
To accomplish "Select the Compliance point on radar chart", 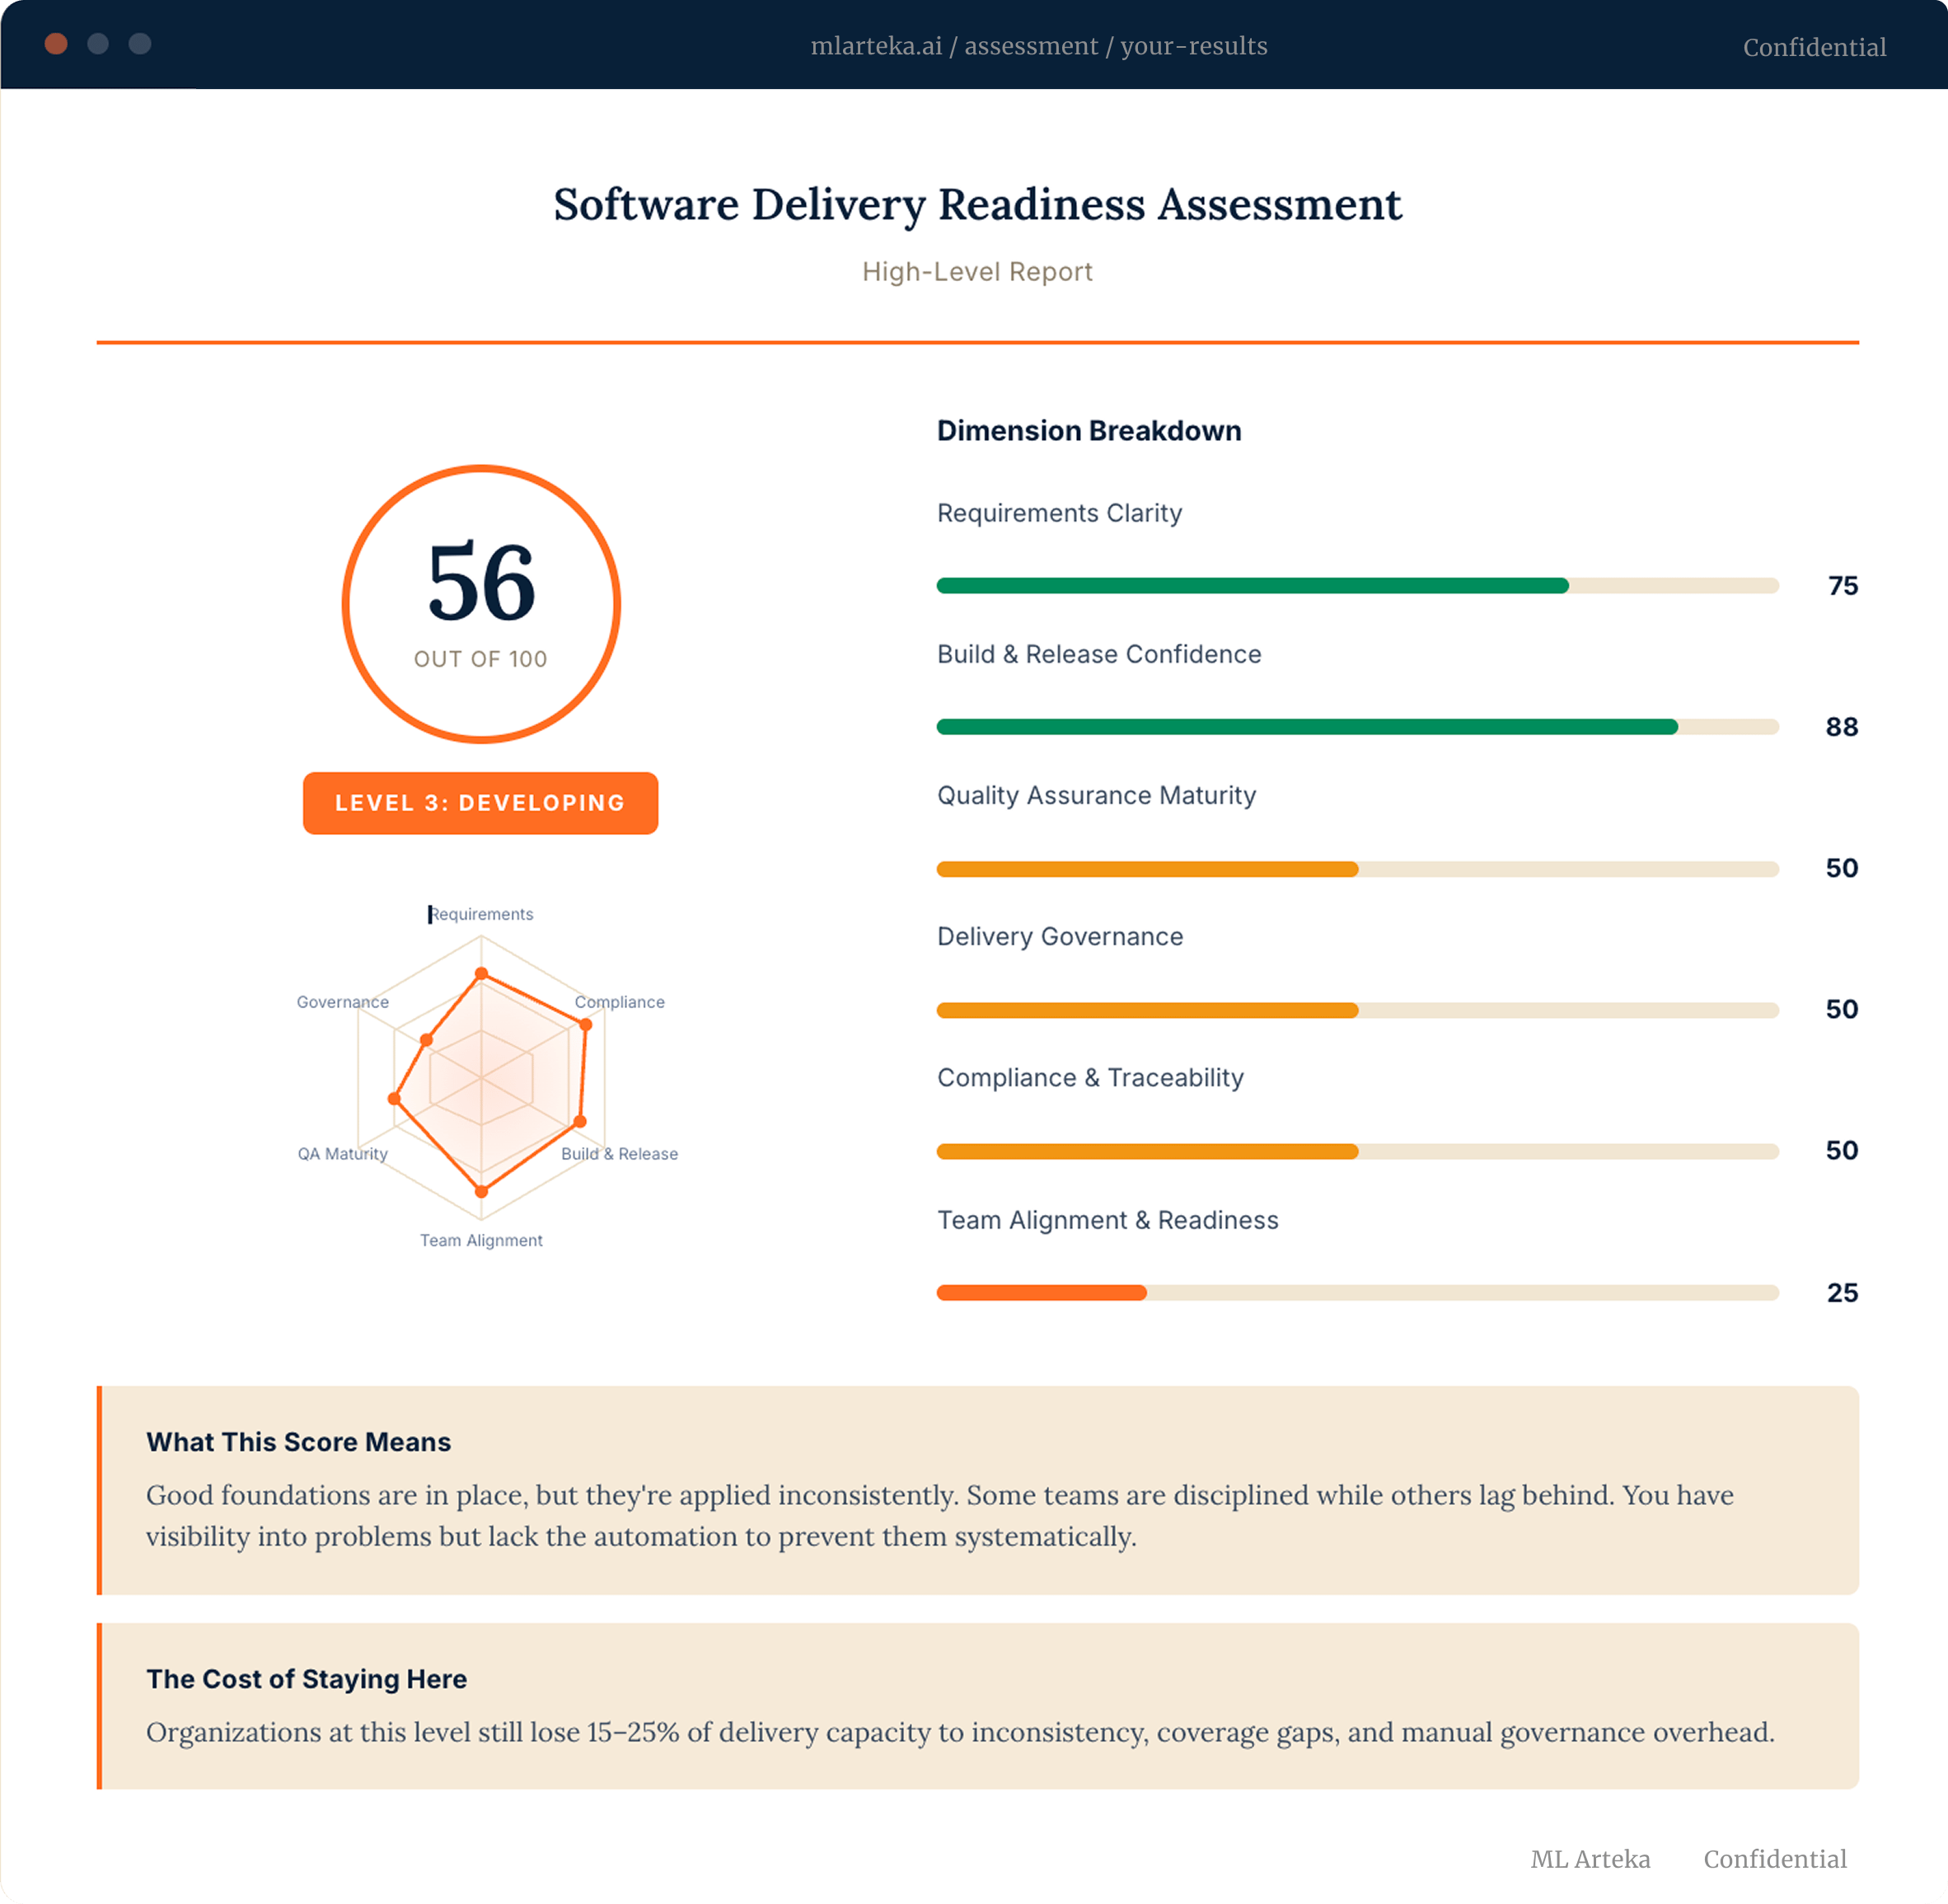I will coord(586,1024).
